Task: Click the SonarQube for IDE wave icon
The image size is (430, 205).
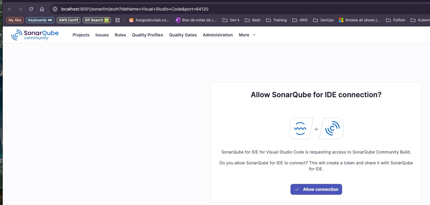Action: point(300,129)
